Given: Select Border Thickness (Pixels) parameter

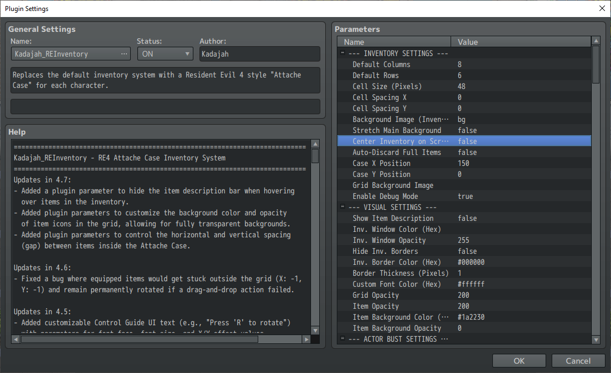Looking at the screenshot, I should coord(464,273).
